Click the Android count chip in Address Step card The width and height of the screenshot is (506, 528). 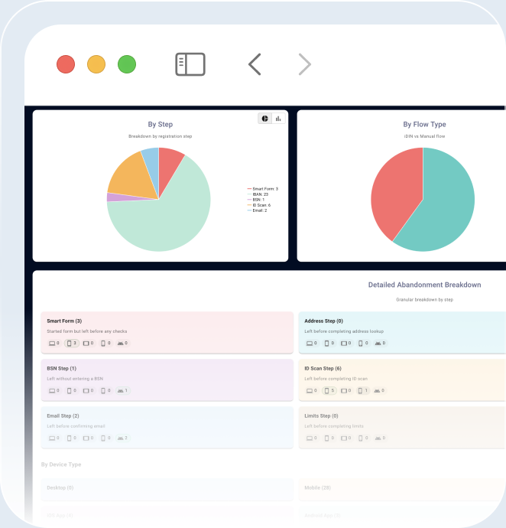pyautogui.click(x=380, y=343)
